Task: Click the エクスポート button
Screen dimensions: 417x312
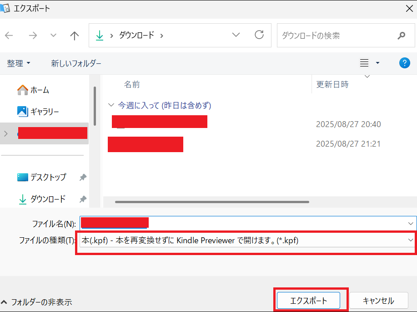Action: 308,301
